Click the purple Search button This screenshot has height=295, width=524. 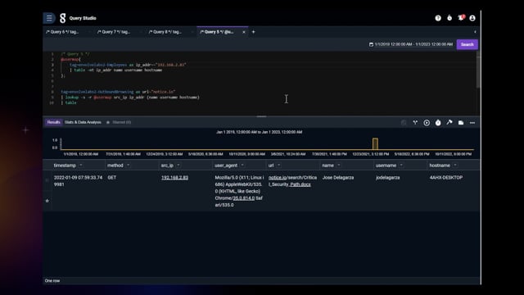468,44
